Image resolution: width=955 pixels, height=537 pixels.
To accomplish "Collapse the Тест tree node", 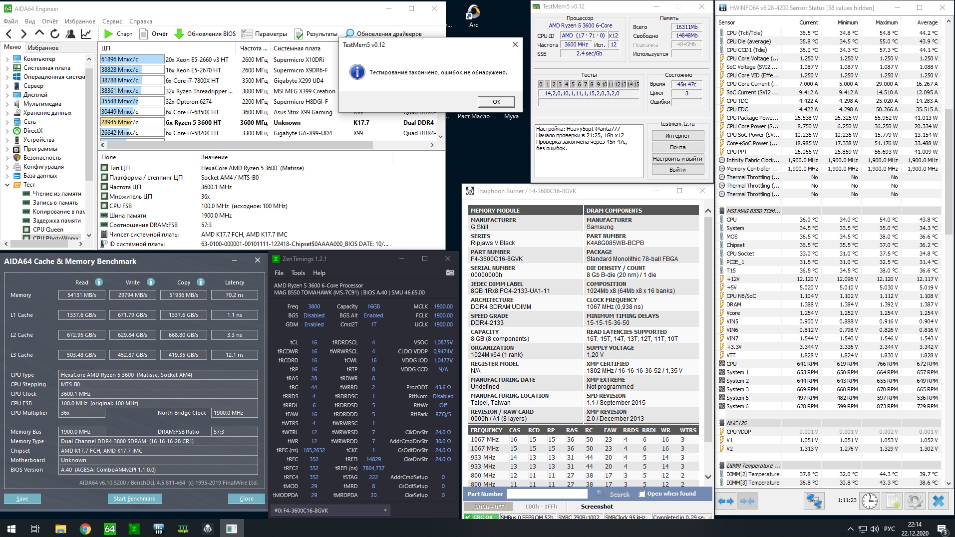I will point(7,185).
